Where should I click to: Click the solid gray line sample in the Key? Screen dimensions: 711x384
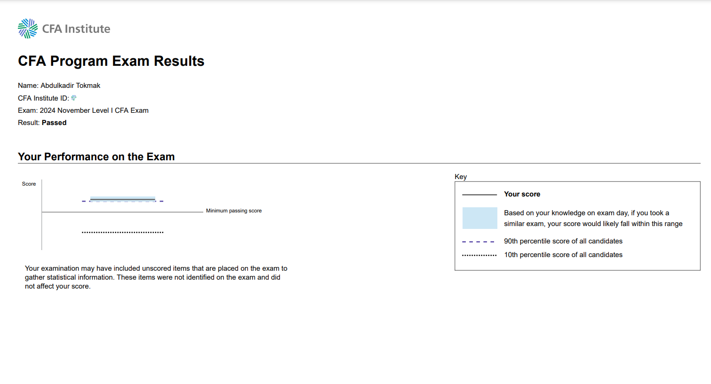pos(479,195)
